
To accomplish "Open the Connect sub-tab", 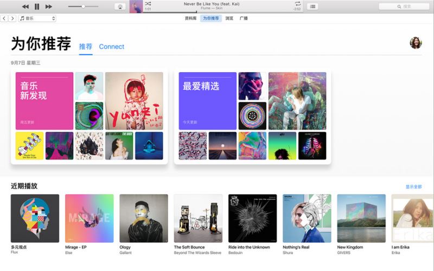I will click(x=112, y=47).
